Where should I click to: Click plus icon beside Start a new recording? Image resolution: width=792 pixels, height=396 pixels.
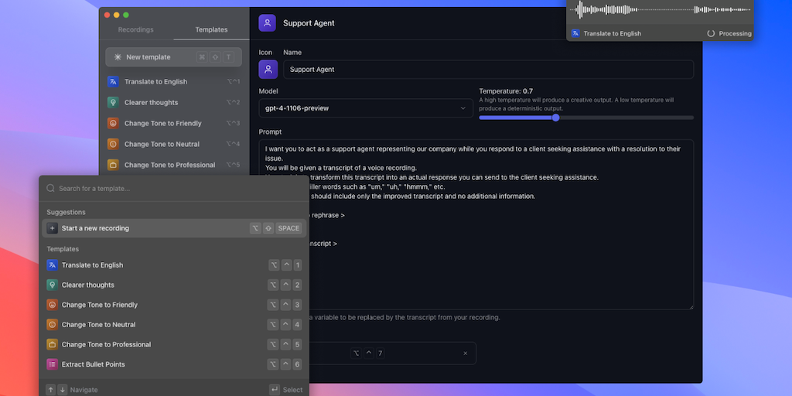52,228
